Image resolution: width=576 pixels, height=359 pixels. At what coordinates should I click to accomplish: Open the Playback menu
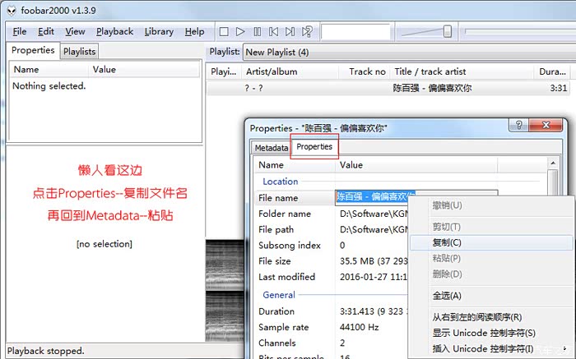114,32
